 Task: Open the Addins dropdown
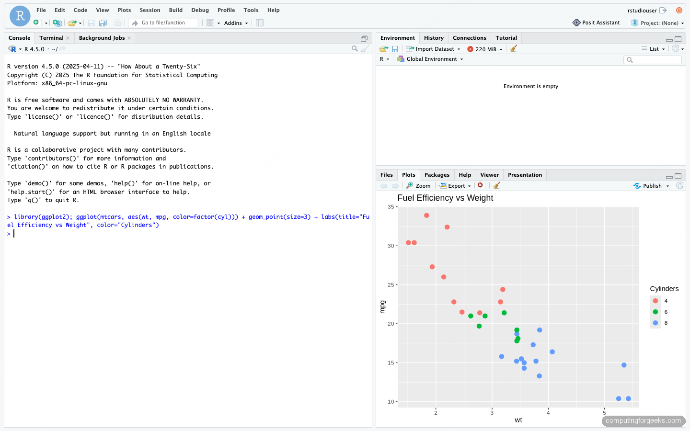pyautogui.click(x=236, y=23)
